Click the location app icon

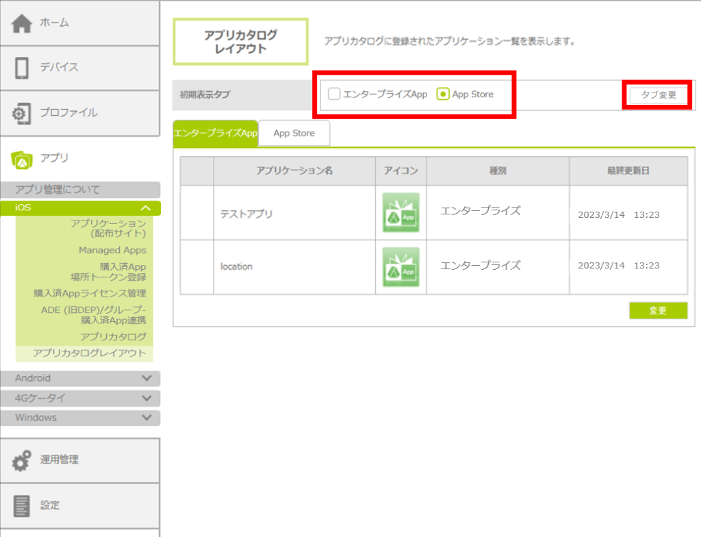(400, 267)
